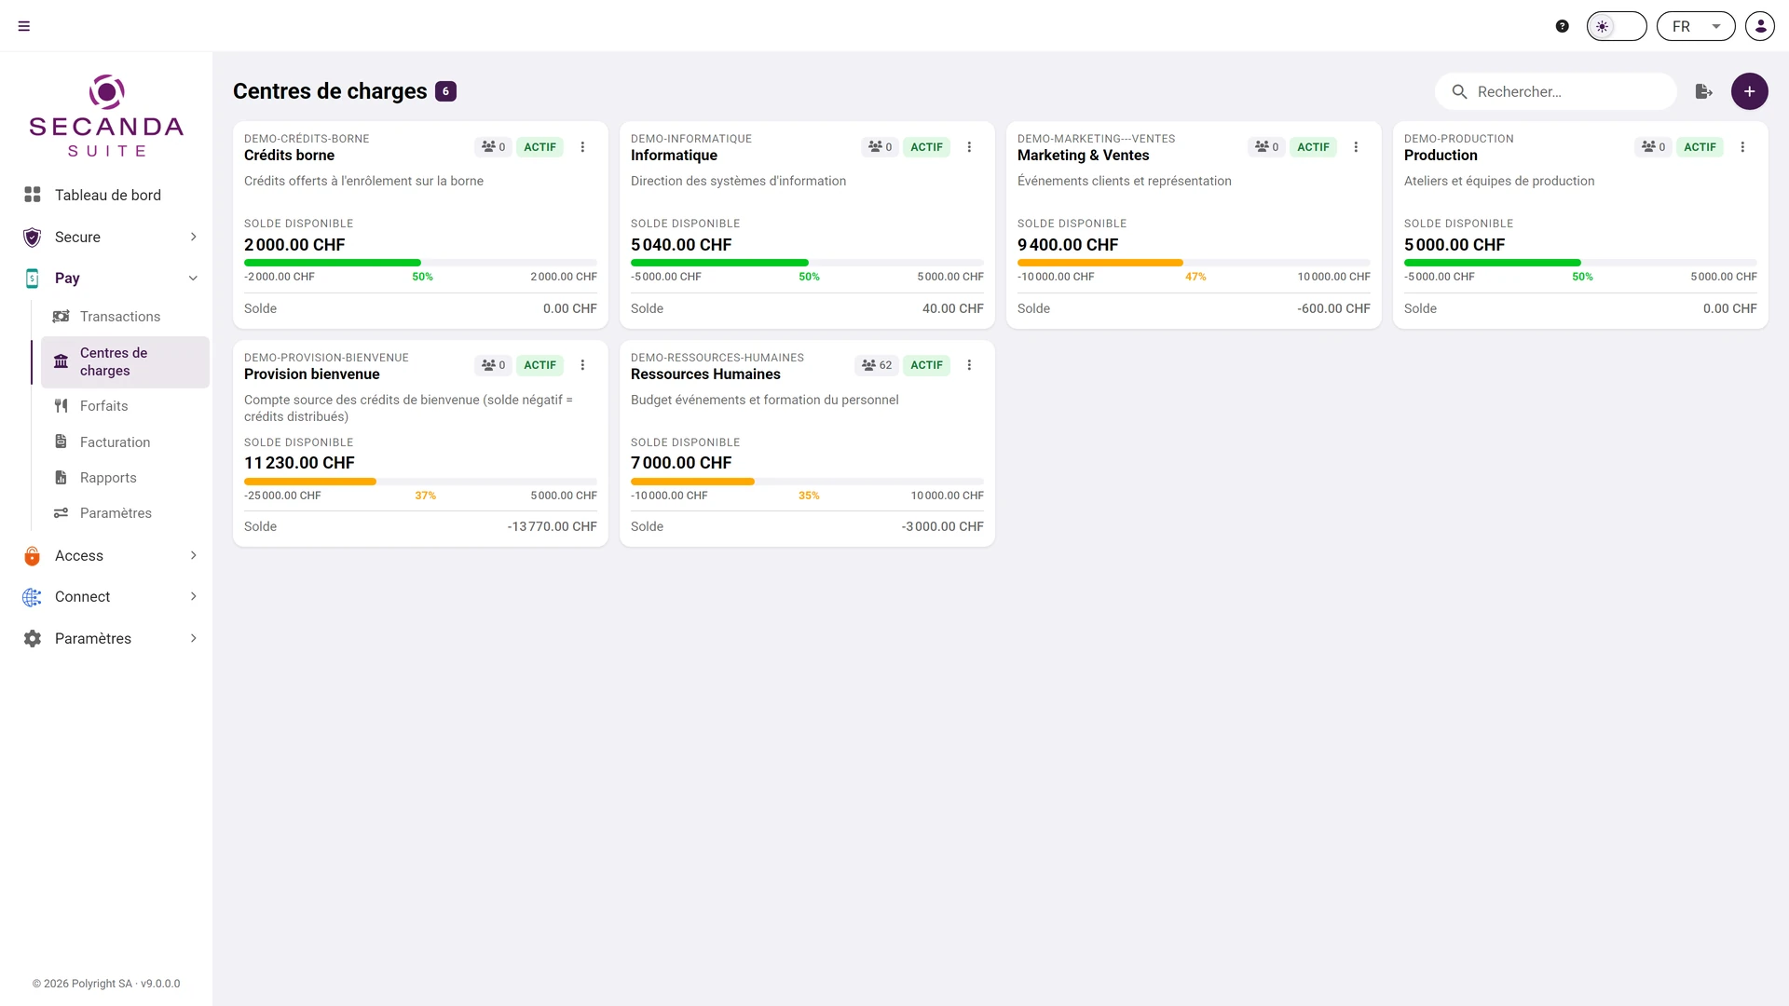Open options menu for Provision bienvenue card

pos(582,365)
